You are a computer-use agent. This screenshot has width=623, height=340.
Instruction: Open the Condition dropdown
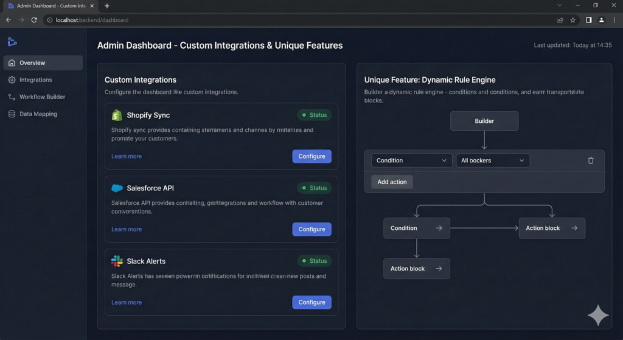412,161
